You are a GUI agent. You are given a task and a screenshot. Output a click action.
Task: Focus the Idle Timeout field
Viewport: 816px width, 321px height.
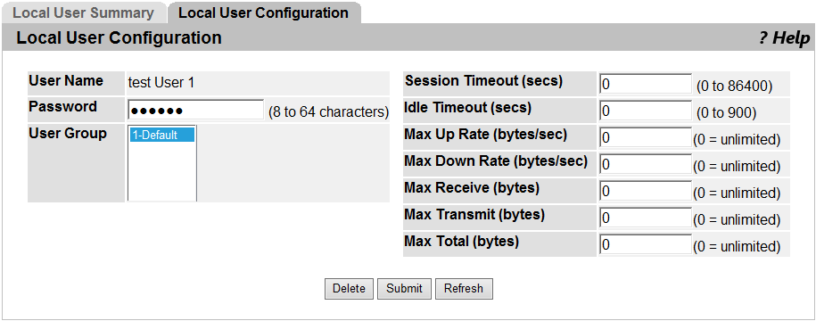click(x=646, y=111)
